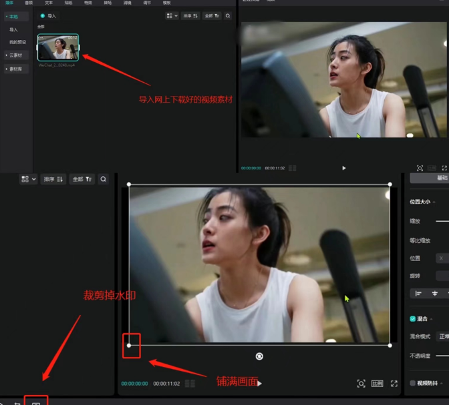Click the 排序 sort button in the lower media panel
The height and width of the screenshot is (405, 449).
(53, 179)
